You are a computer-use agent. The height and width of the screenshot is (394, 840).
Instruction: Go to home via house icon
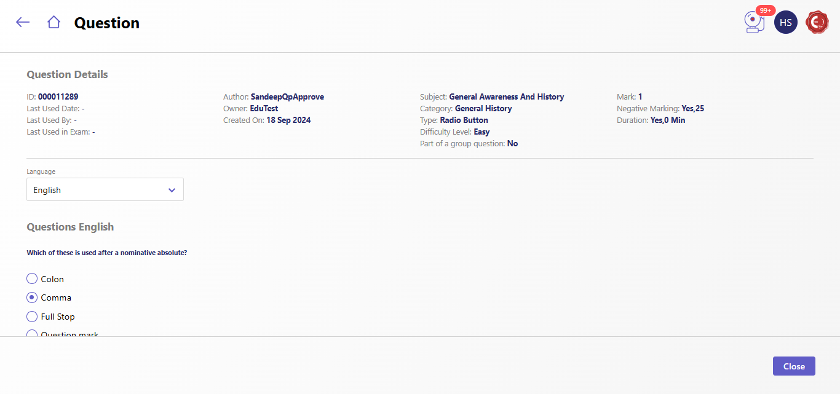pyautogui.click(x=53, y=23)
